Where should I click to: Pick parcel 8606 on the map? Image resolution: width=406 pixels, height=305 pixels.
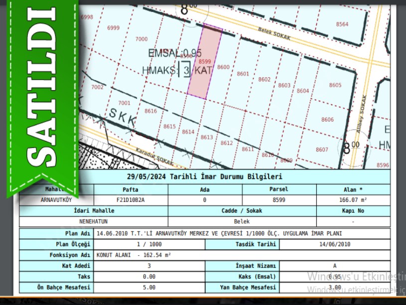tap(327, 120)
